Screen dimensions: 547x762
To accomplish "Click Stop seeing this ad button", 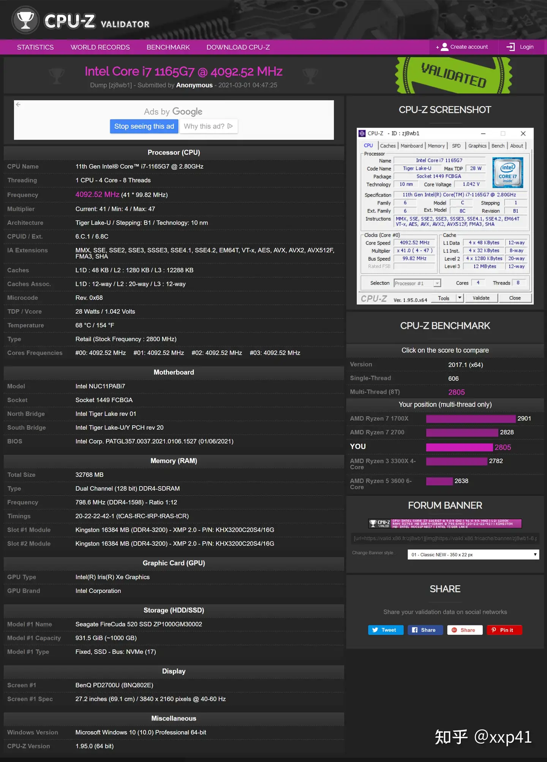I will tap(144, 126).
